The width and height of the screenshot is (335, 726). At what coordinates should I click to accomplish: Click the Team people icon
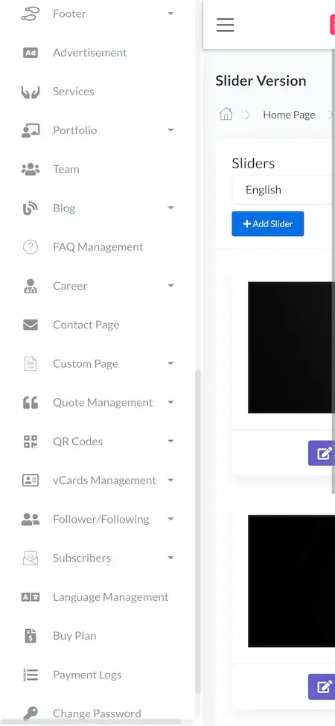click(x=31, y=170)
